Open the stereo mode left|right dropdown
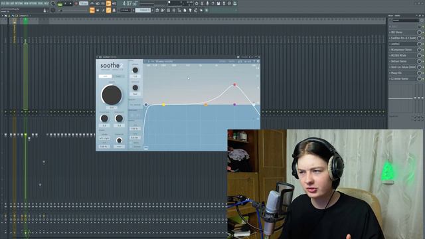The width and height of the screenshot is (425, 239). [x=104, y=138]
